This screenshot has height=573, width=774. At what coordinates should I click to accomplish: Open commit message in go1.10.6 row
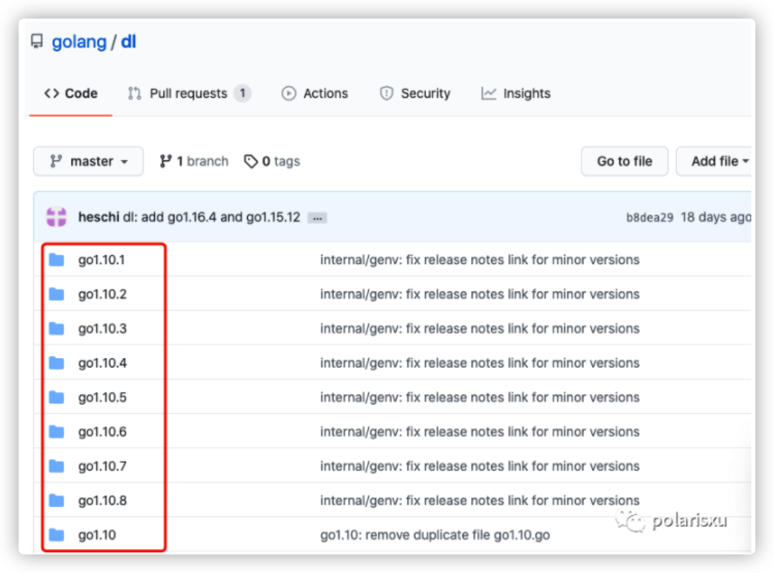[x=480, y=432]
